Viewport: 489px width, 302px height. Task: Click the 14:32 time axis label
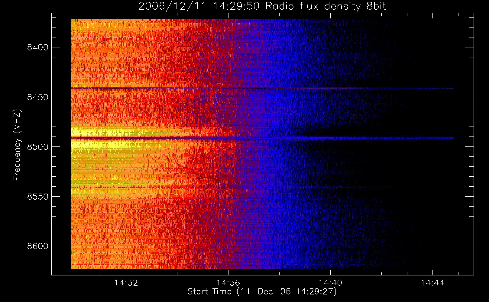coord(126,283)
